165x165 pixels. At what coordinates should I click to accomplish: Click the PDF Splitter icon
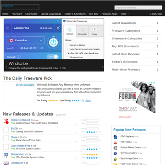(115, 142)
